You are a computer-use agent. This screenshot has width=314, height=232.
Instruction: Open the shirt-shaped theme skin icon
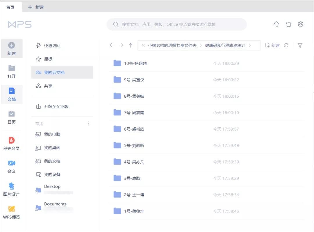pyautogui.click(x=288, y=24)
